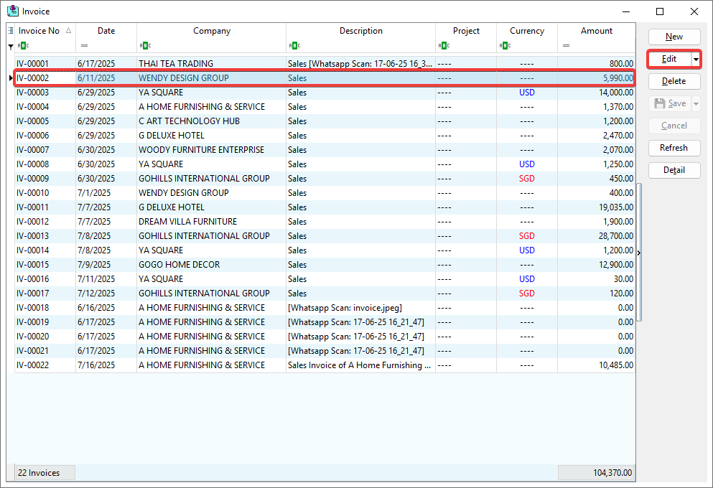Viewport: 713px width, 488px height.
Task: Click the column chooser icon beside Invoice No
Action: (x=10, y=31)
